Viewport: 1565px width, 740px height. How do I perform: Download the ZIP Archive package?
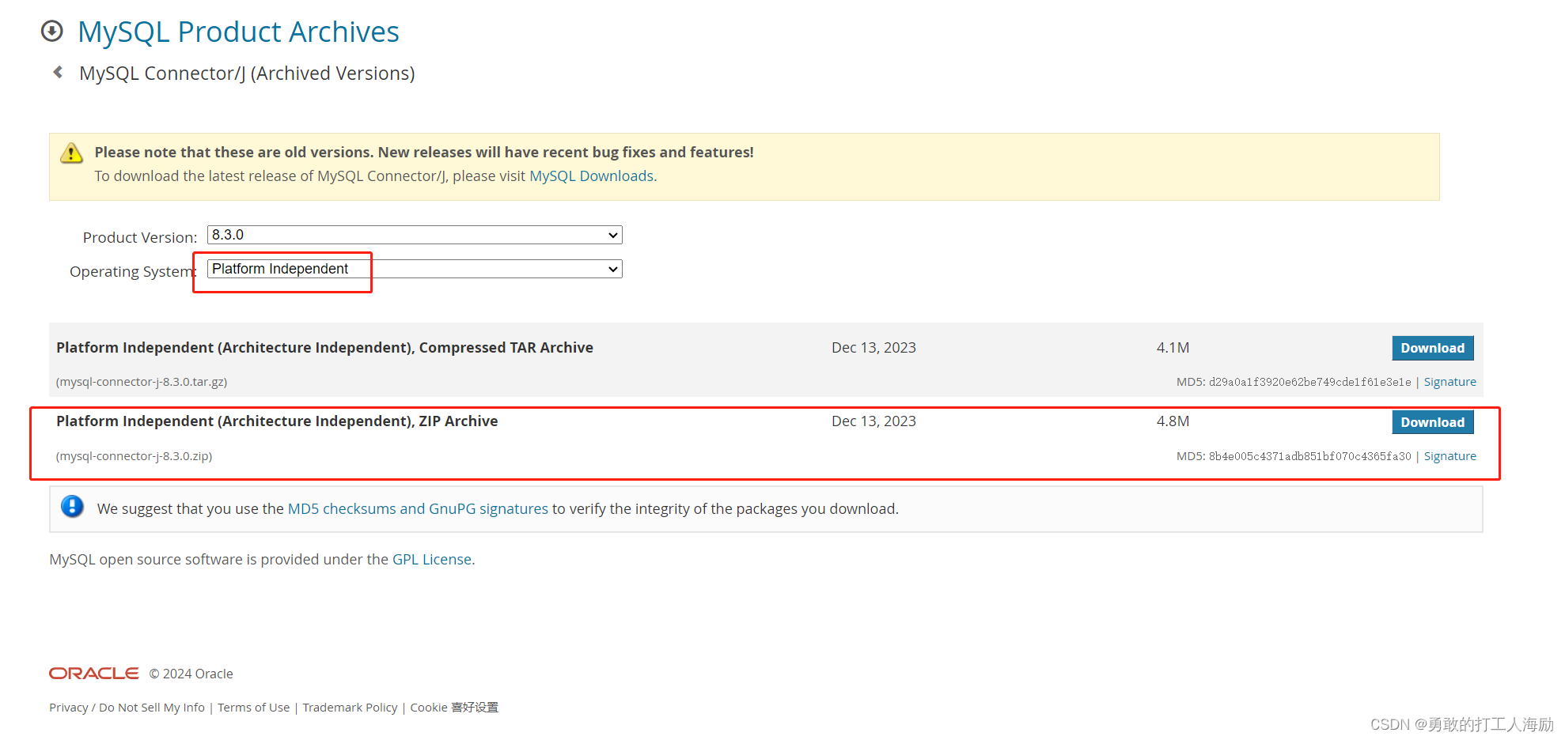[x=1432, y=422]
